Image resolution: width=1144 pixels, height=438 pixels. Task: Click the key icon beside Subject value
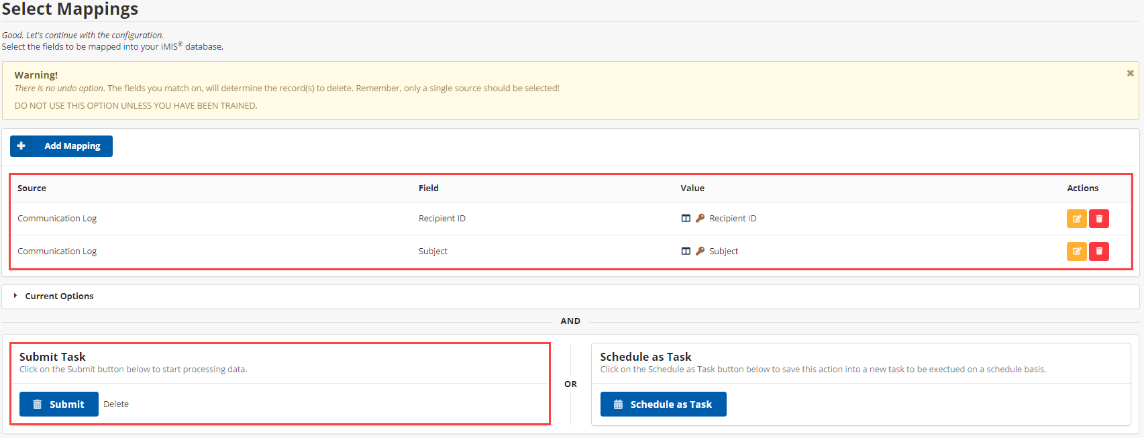point(700,252)
